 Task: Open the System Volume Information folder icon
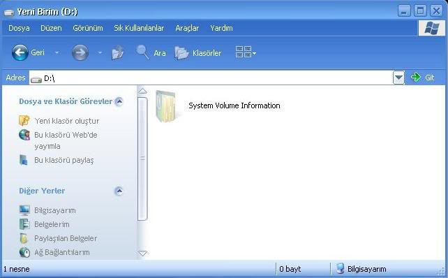[x=166, y=106]
